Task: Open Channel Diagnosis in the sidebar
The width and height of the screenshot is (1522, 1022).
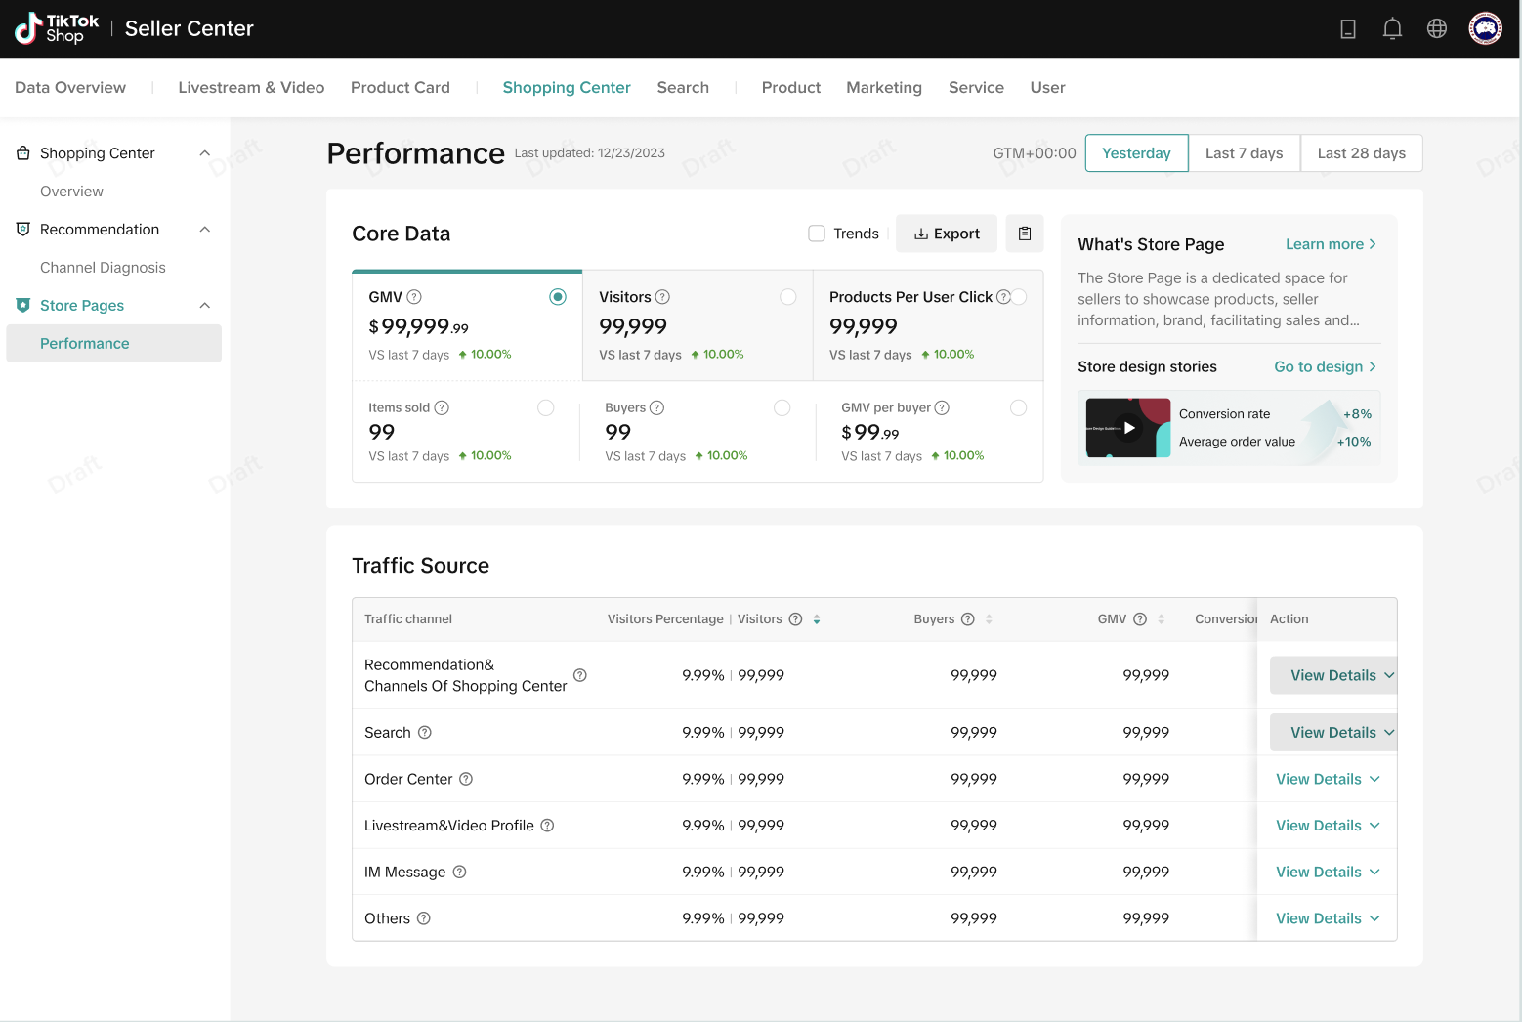Action: [x=103, y=268]
